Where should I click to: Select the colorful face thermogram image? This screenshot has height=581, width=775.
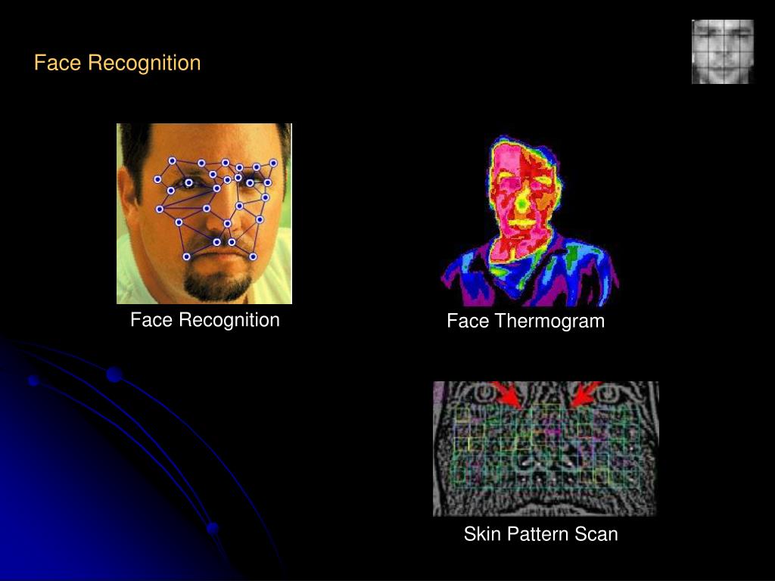click(529, 220)
